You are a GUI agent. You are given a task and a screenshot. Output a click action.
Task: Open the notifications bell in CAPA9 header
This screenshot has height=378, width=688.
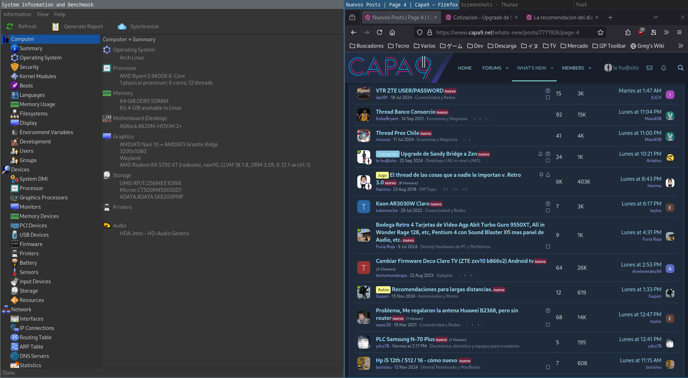point(663,68)
